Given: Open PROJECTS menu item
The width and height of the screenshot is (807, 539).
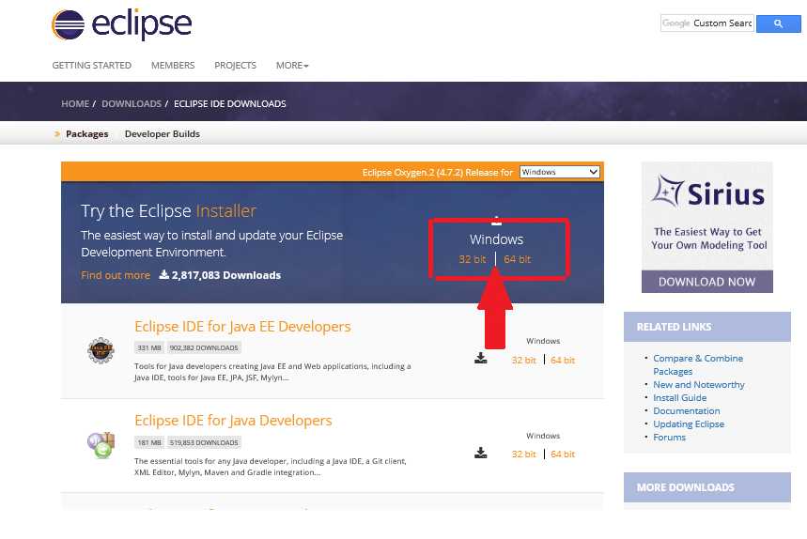Looking at the screenshot, I should 235,66.
